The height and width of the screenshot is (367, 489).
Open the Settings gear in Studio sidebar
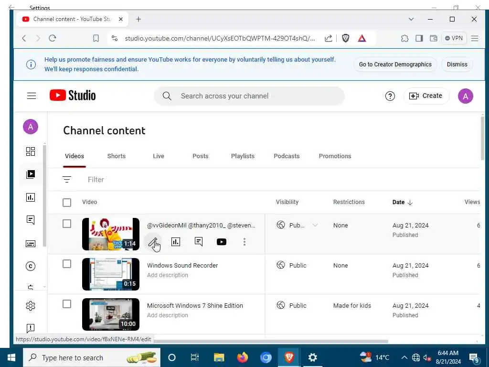point(30,305)
